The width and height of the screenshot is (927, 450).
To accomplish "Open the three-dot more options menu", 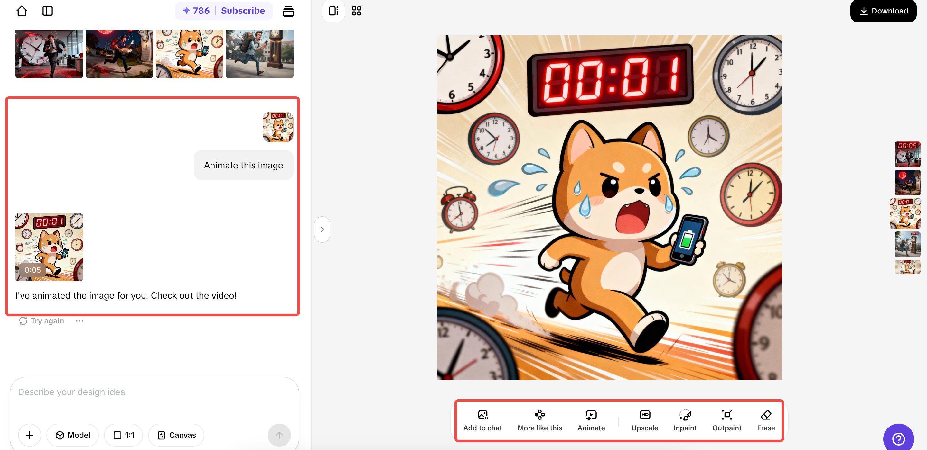I will pyautogui.click(x=80, y=320).
